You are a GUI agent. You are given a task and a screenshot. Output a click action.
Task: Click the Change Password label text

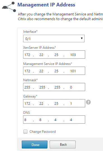(x=43, y=132)
